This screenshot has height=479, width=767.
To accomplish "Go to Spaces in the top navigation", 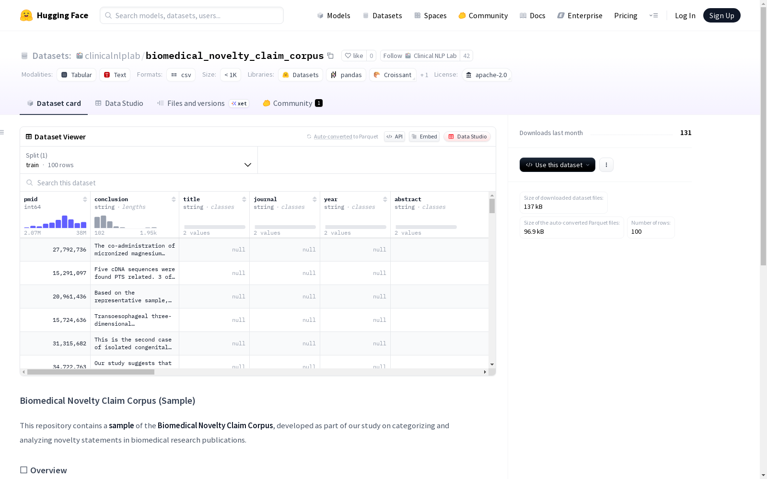I will point(430,15).
